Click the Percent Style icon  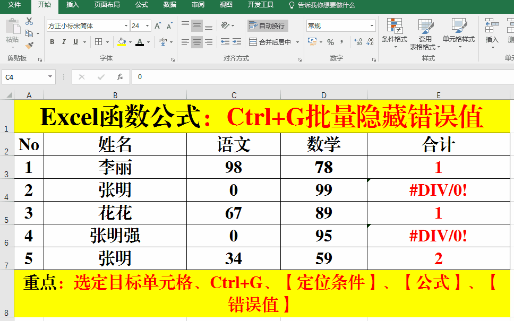coord(330,42)
